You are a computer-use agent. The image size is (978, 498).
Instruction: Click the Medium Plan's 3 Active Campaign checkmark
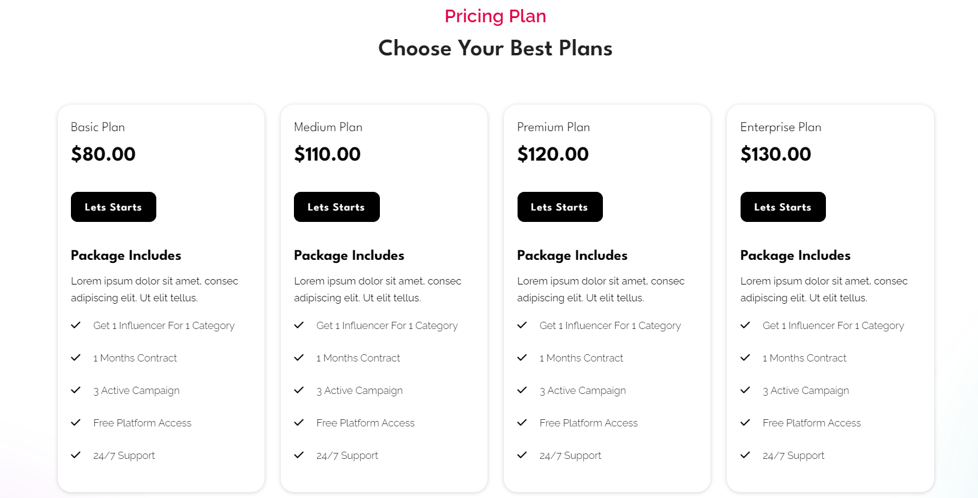299,390
